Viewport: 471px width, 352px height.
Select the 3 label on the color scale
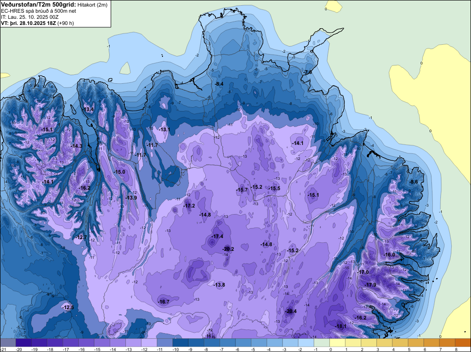[x=378, y=350]
